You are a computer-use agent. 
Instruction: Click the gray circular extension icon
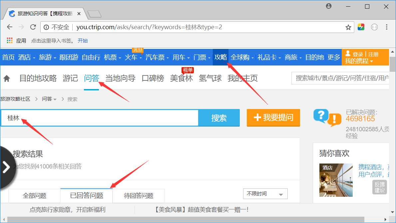[x=374, y=27]
